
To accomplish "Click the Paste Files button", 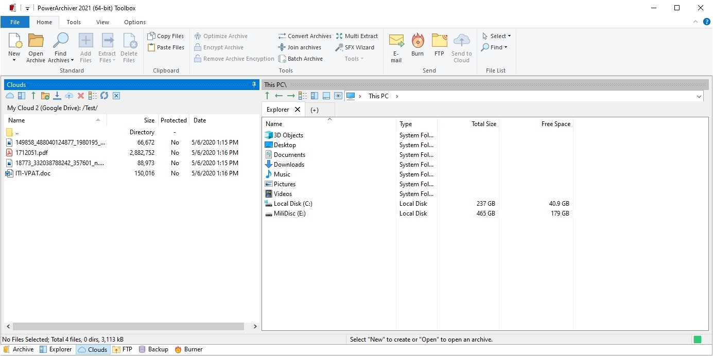I will (166, 47).
